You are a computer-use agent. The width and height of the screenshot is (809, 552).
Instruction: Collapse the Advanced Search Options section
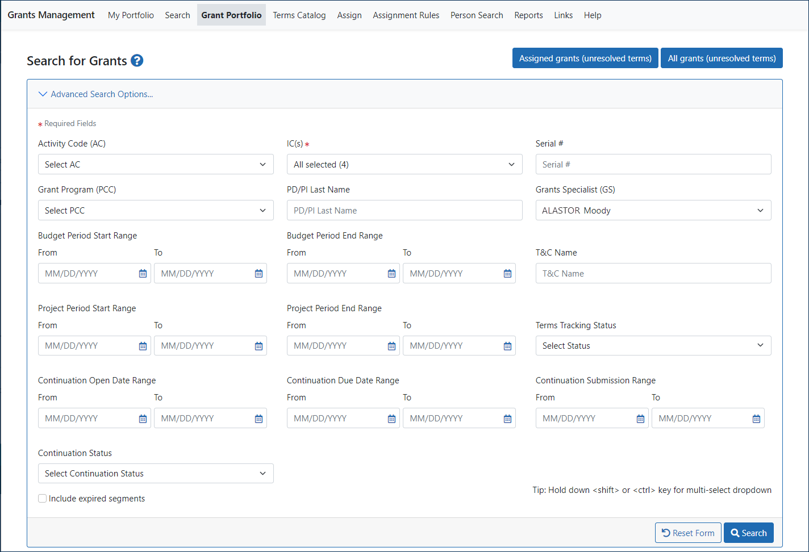coord(95,94)
